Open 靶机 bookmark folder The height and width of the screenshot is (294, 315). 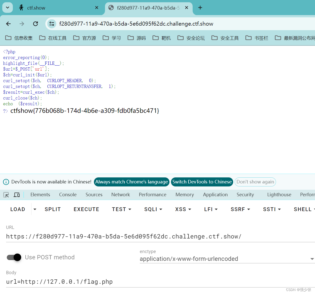(x=162, y=38)
